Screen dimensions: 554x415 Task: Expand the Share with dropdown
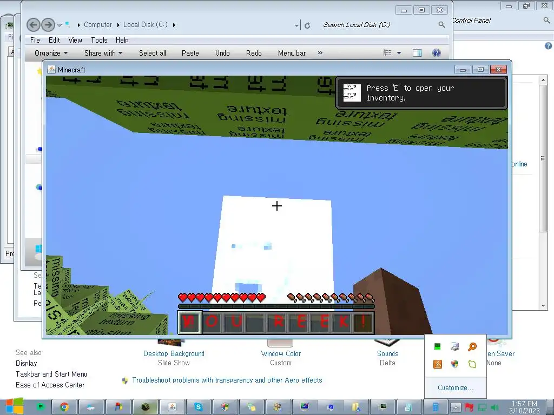103,53
